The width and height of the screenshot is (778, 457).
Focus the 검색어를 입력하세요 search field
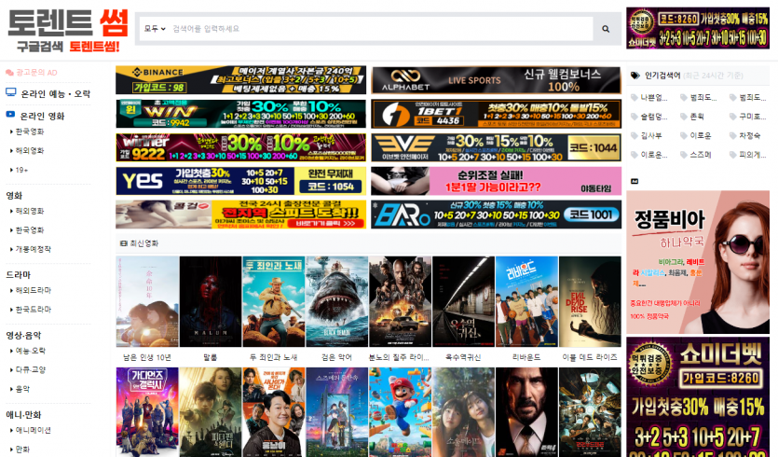click(x=381, y=29)
